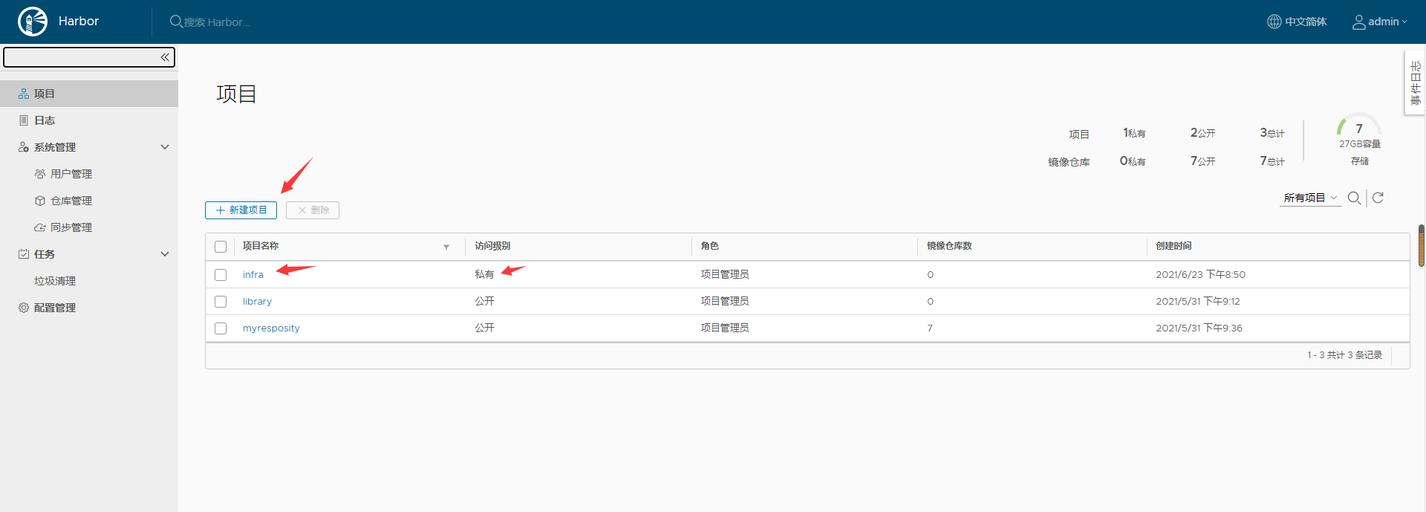Open the infra project link

click(253, 275)
